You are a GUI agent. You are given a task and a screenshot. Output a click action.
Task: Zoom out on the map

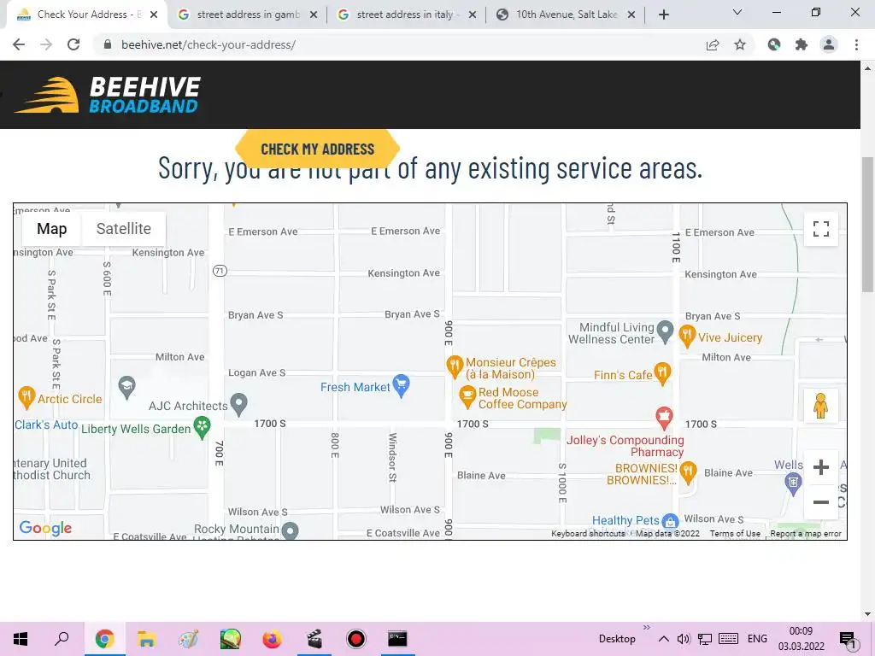821,502
